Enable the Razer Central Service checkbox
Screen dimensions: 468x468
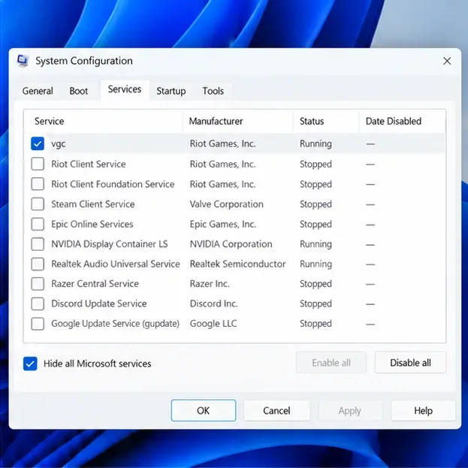38,284
